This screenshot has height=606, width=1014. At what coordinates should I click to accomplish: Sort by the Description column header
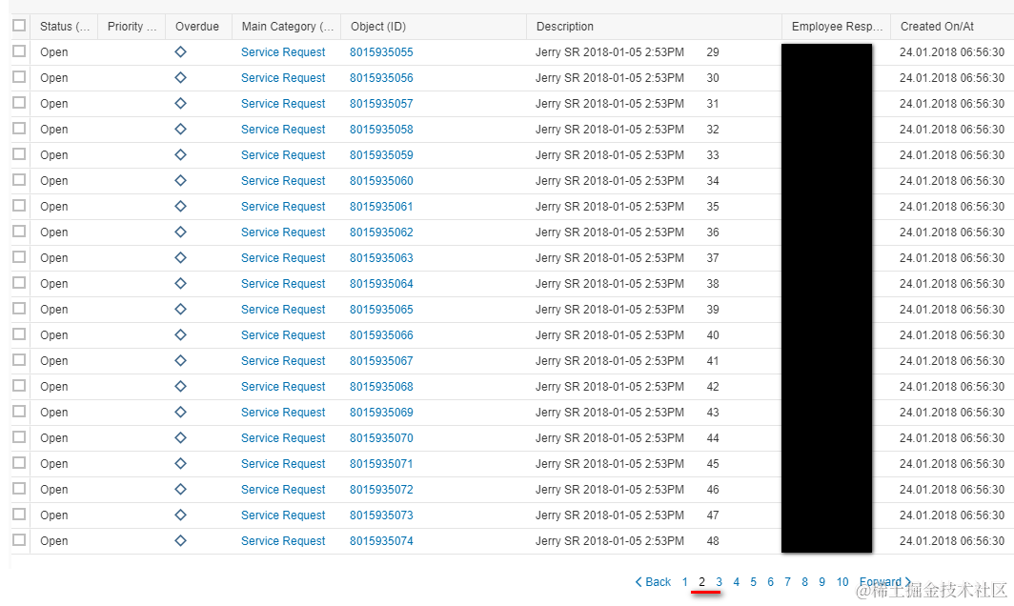(654, 27)
